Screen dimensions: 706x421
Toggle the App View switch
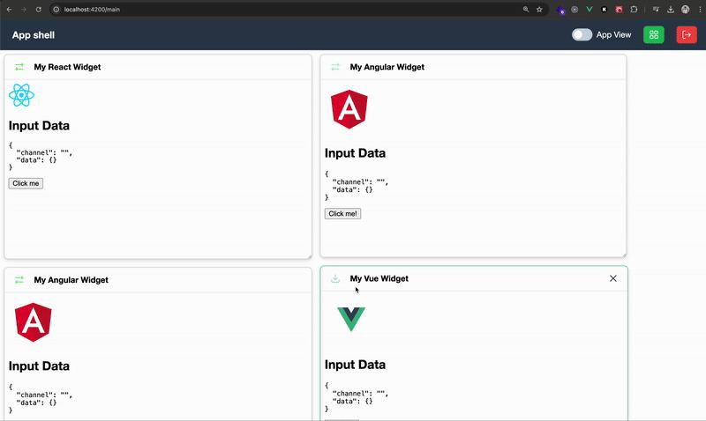582,34
